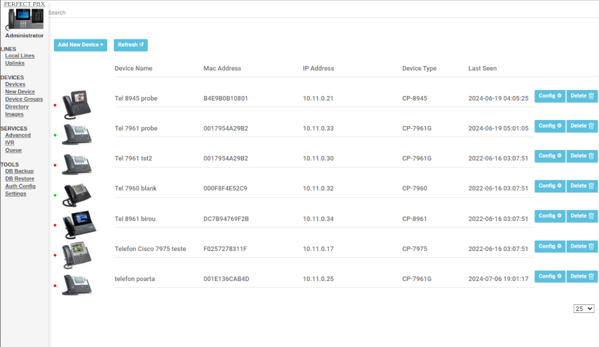Delete the telefon poarta device

coord(582,276)
